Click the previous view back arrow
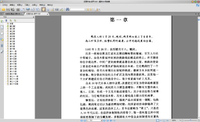 tap(111, 120)
